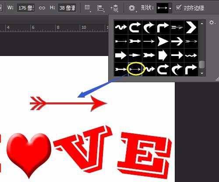Image resolution: width=219 pixels, height=182 pixels.
Task: Click the H height field showing 38
Action: pos(67,8)
